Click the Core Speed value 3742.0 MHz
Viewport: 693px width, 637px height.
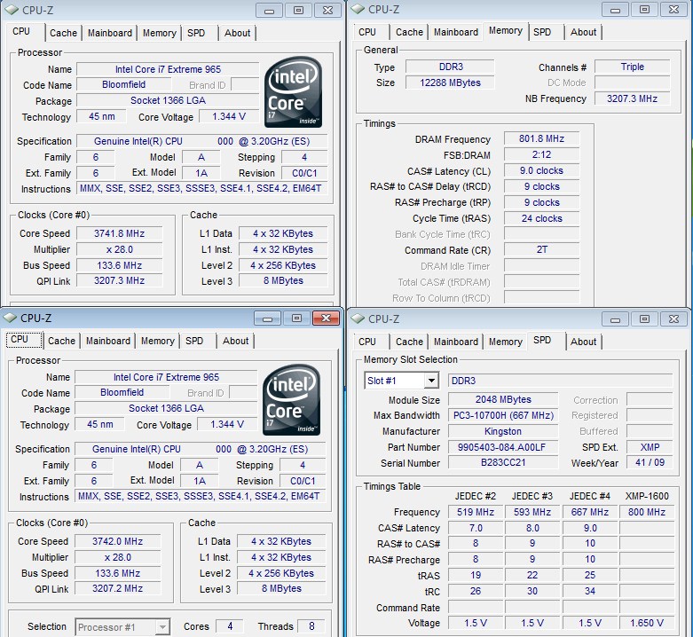[117, 541]
